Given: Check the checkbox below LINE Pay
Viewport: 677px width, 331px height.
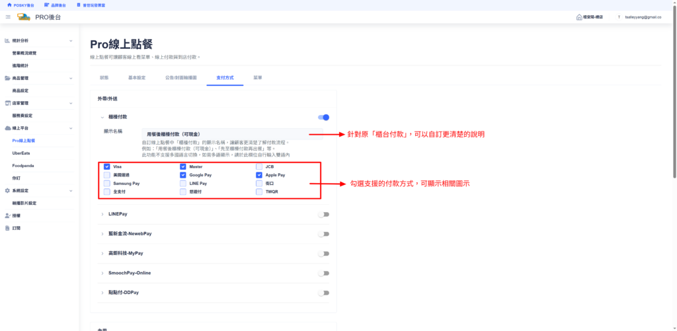Looking at the screenshot, I should point(182,192).
